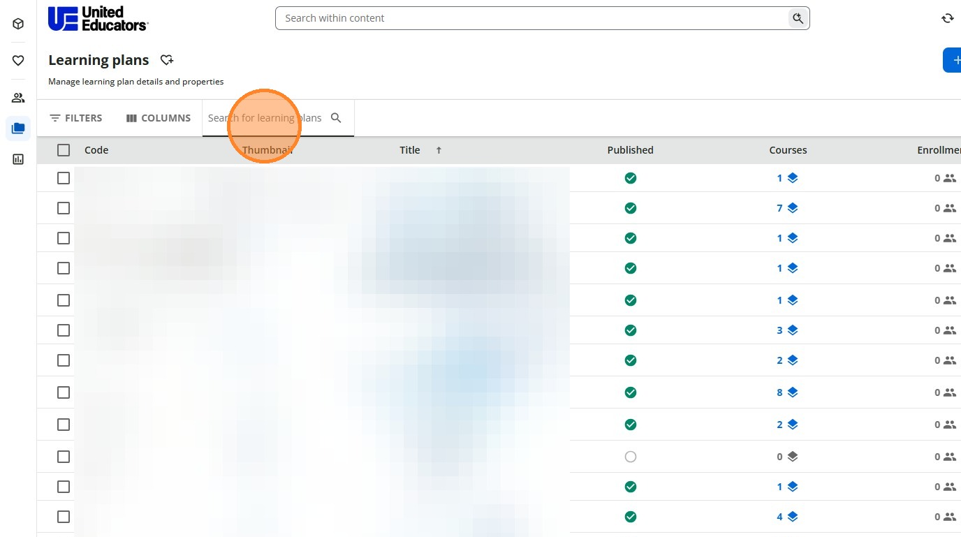This screenshot has height=537, width=961.
Task: Open the reports chart icon in sidebar
Action: 18,159
